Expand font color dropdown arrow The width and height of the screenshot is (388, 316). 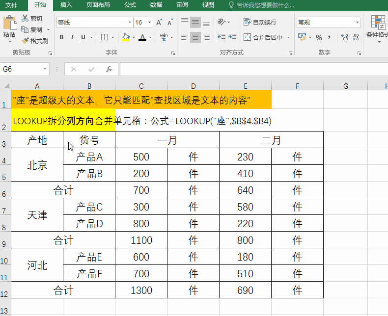coord(150,37)
